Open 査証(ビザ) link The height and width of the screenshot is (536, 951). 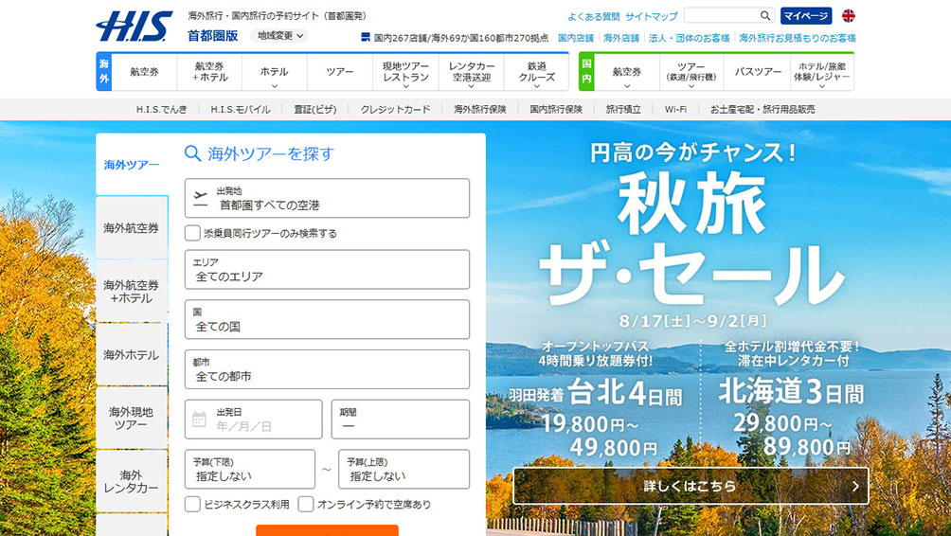click(x=315, y=109)
